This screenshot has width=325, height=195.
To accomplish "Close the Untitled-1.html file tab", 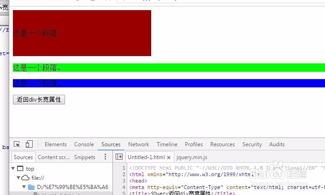I will [169, 158].
